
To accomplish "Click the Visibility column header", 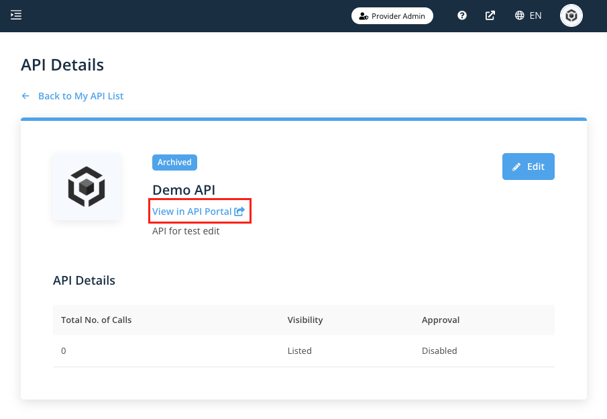I will tap(305, 320).
